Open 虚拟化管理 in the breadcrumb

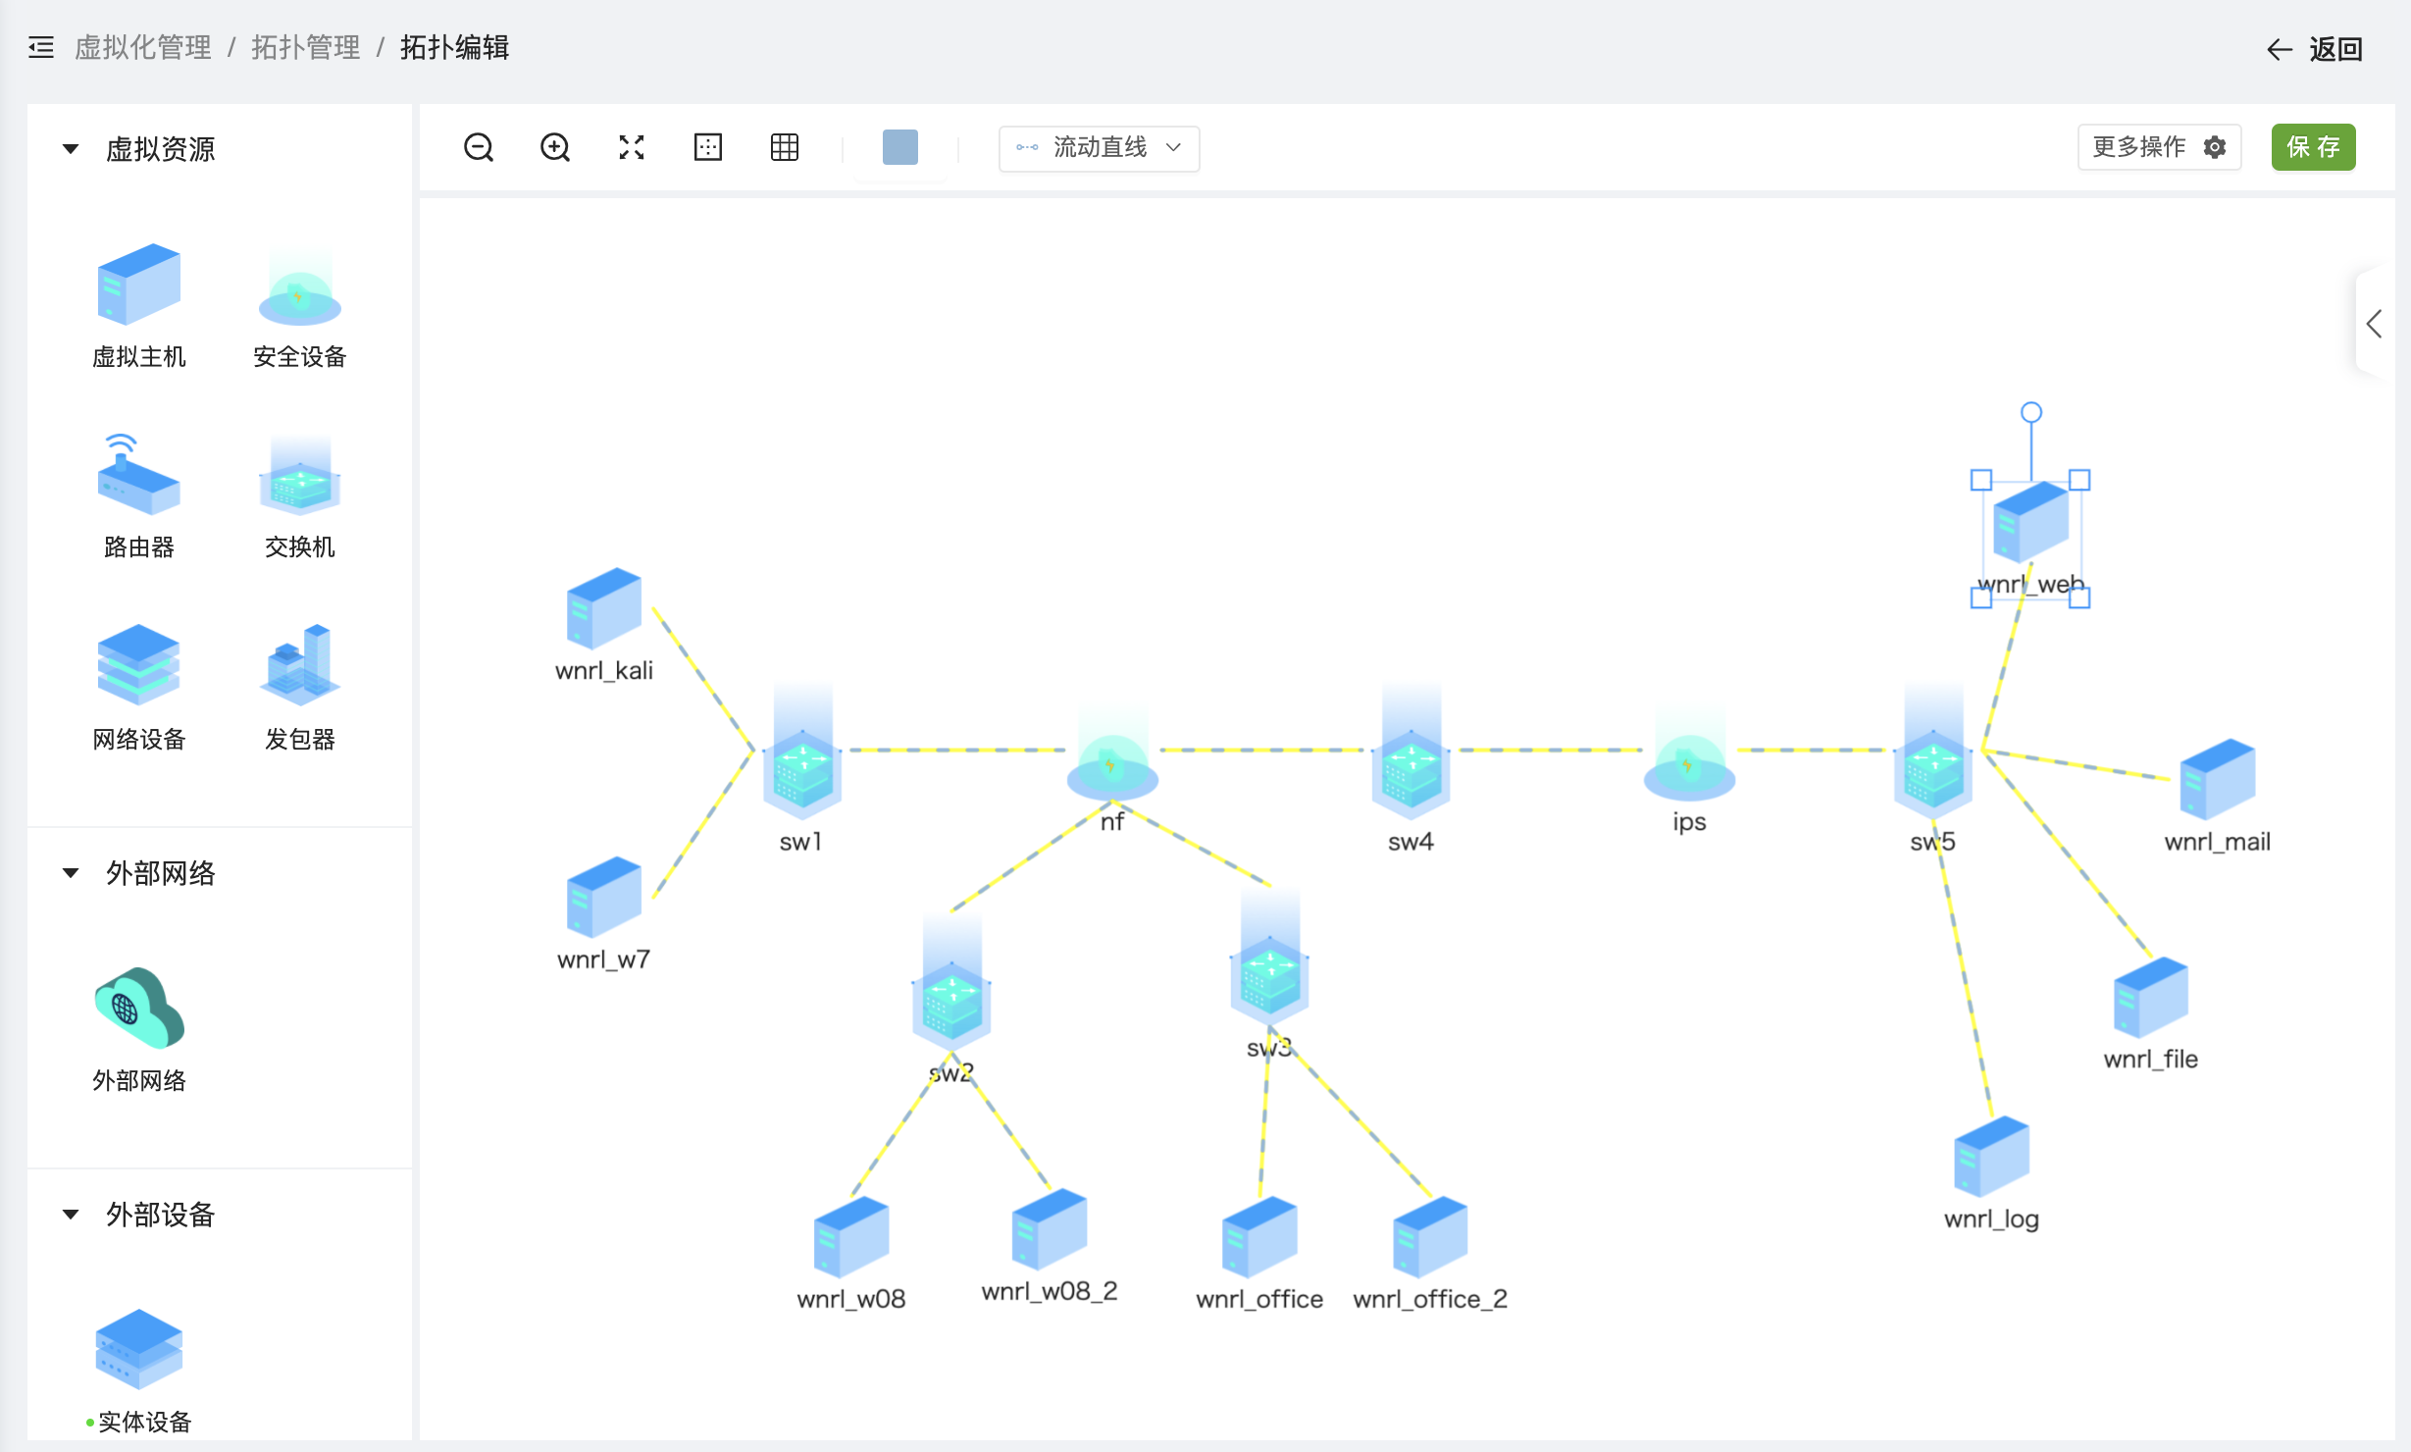point(143,47)
